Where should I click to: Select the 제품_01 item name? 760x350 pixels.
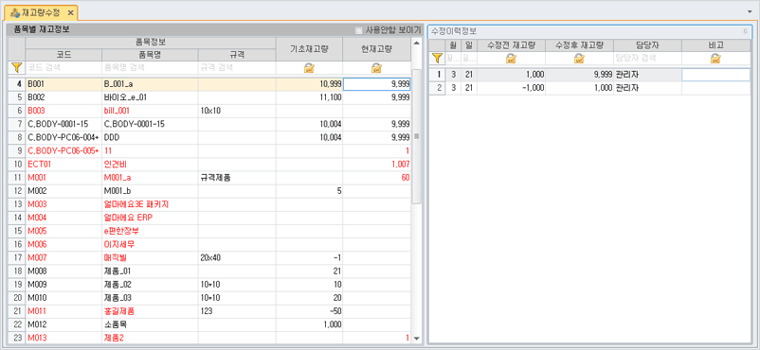pyautogui.click(x=150, y=271)
